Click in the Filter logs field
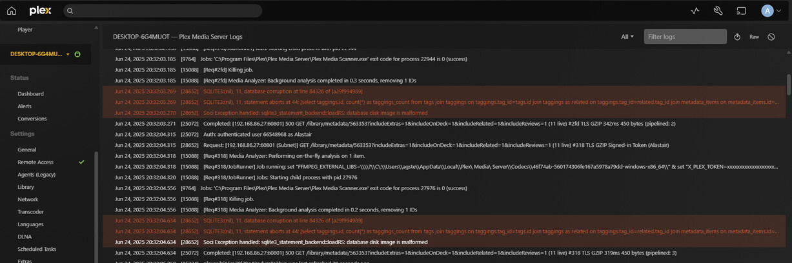The image size is (792, 263). (x=685, y=37)
